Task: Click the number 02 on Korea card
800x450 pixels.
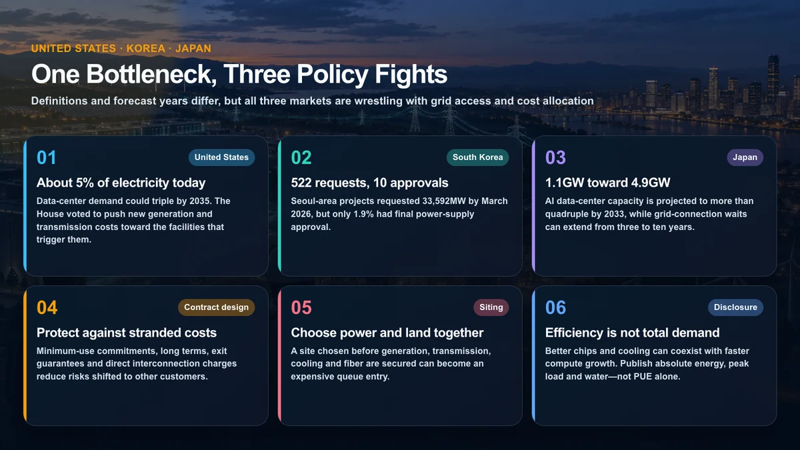Action: pyautogui.click(x=301, y=158)
